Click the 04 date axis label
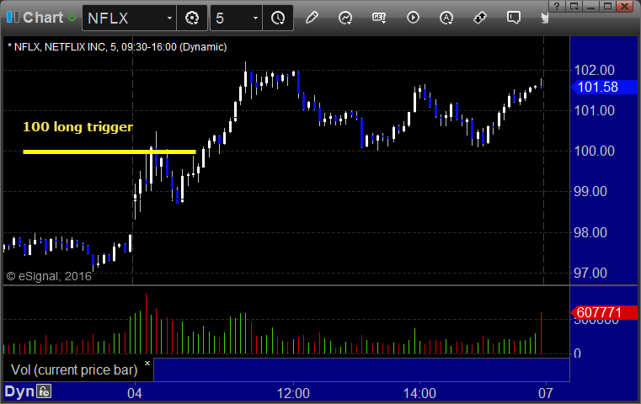641x404 pixels. point(135,393)
